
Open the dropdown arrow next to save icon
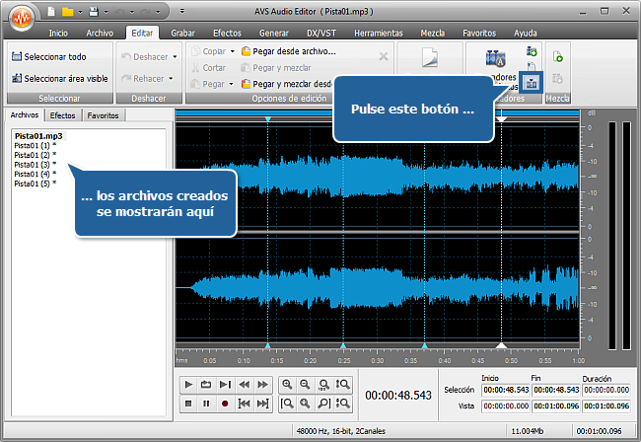point(106,12)
